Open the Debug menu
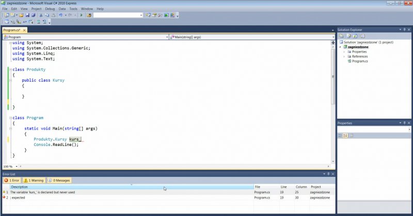 point(50,9)
